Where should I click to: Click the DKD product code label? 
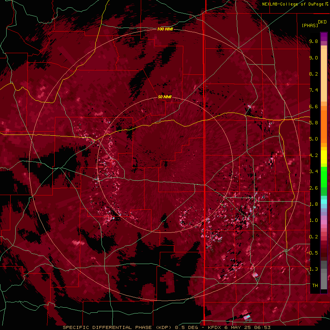click(x=322, y=22)
